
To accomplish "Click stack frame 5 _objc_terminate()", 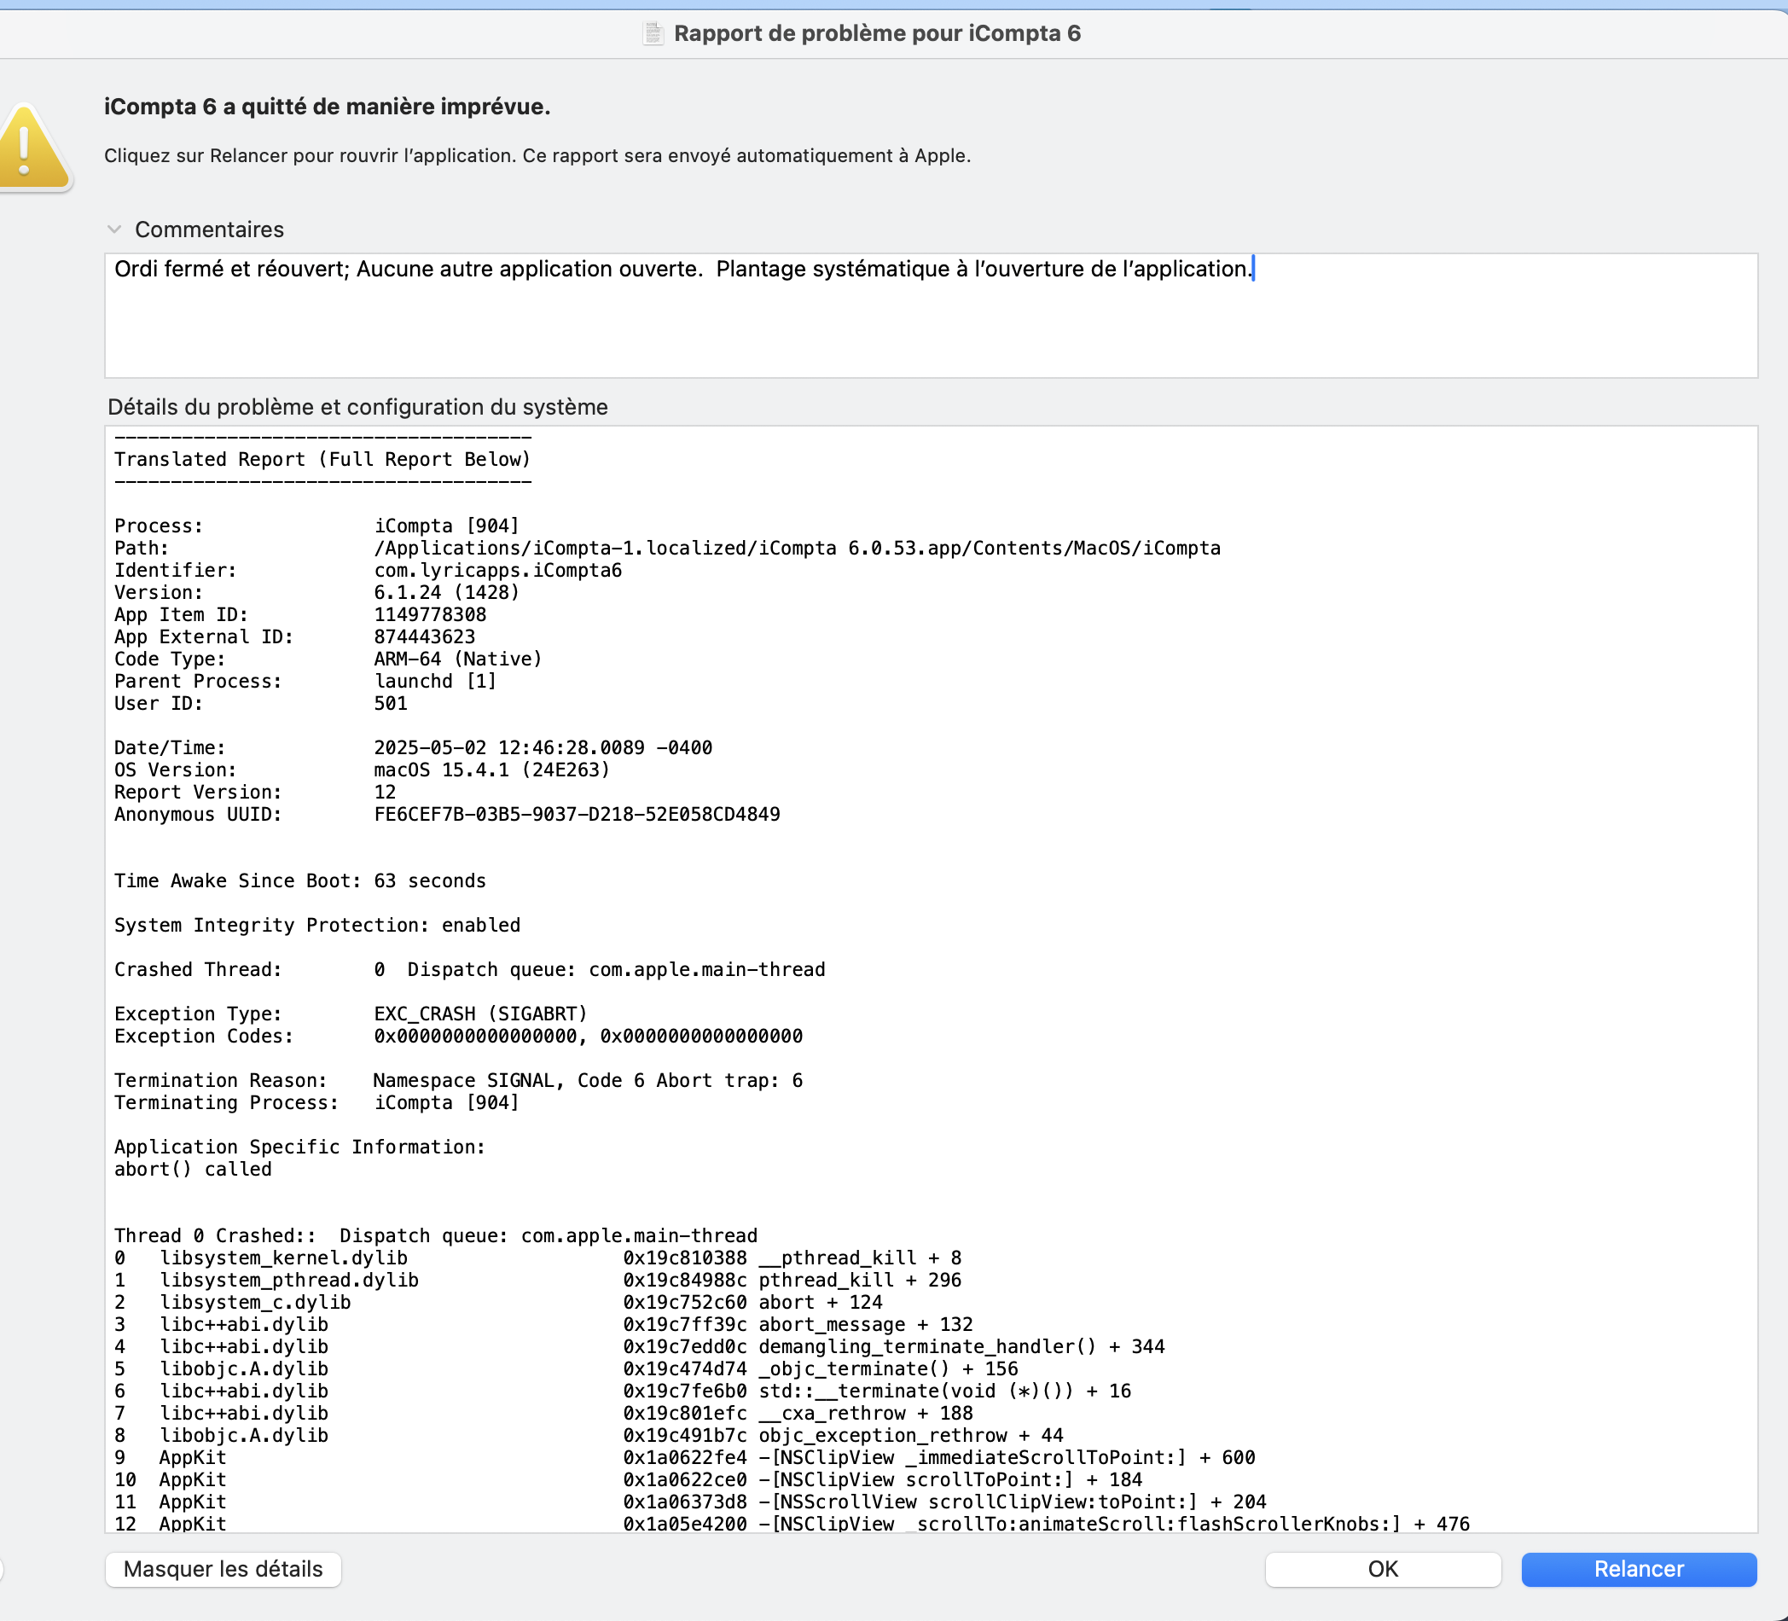I will click(566, 1369).
